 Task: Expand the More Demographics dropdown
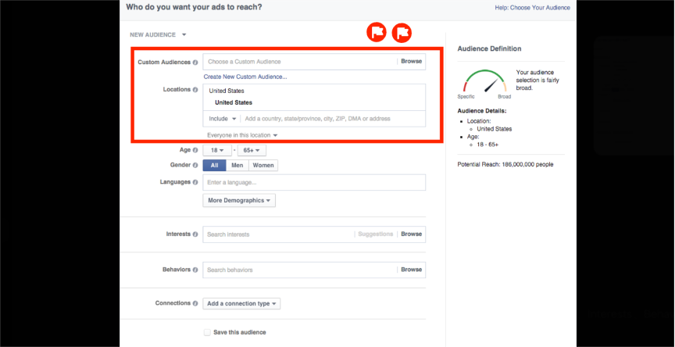[239, 201]
